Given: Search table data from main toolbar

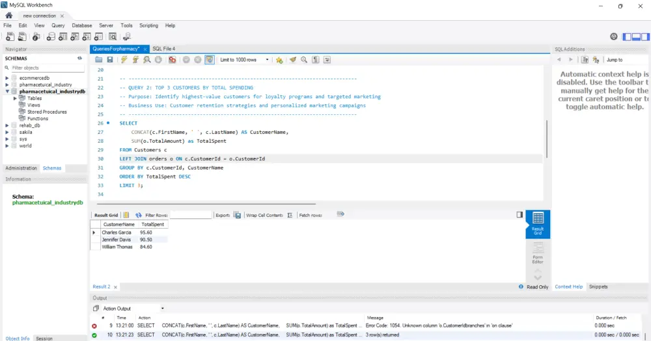Looking at the screenshot, I should (x=113, y=37).
